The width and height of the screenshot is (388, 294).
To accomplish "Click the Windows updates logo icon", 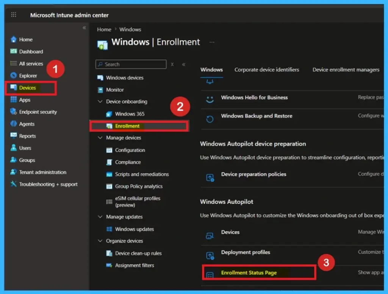I will 109,229.
